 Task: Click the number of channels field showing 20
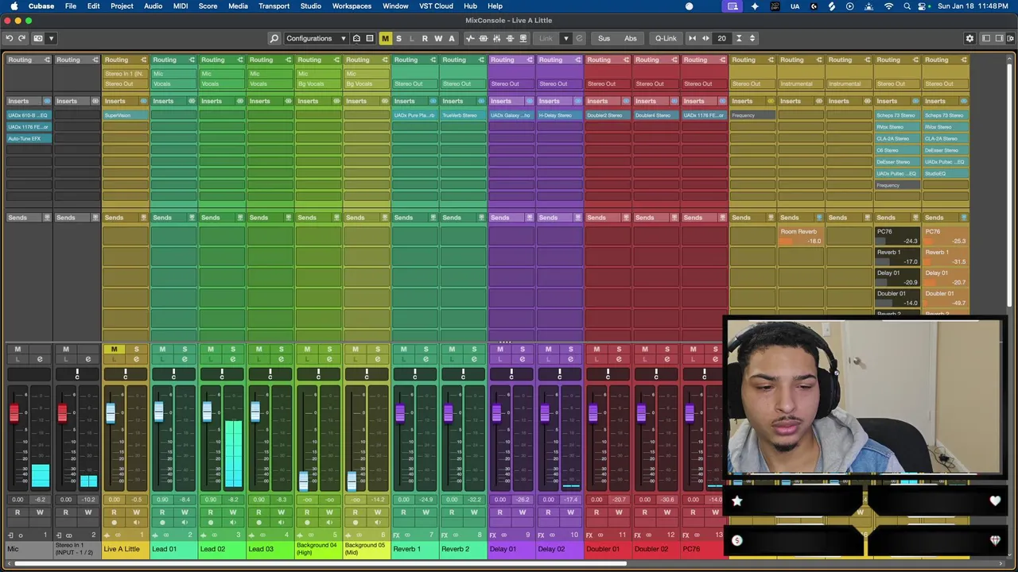722,38
